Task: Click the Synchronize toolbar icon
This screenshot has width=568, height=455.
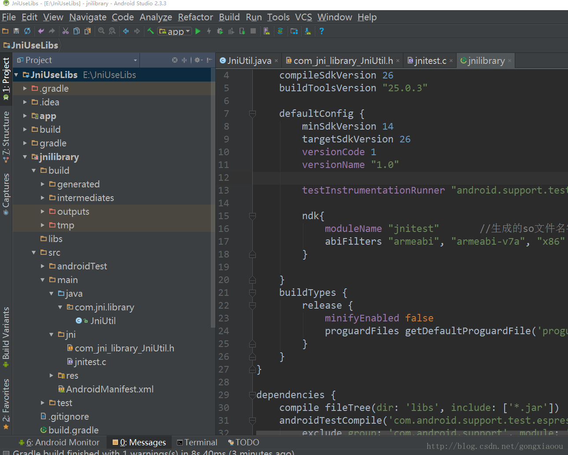Action: 27,31
